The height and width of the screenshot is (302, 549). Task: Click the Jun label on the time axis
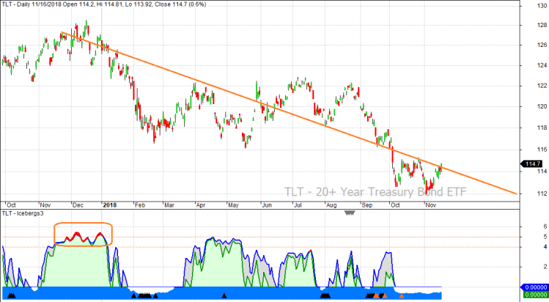tap(266, 206)
